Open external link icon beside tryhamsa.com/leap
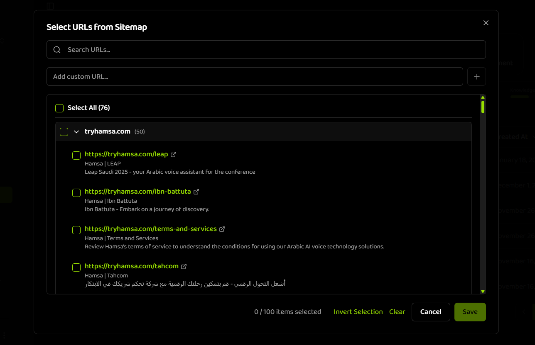535x345 pixels. coord(174,154)
